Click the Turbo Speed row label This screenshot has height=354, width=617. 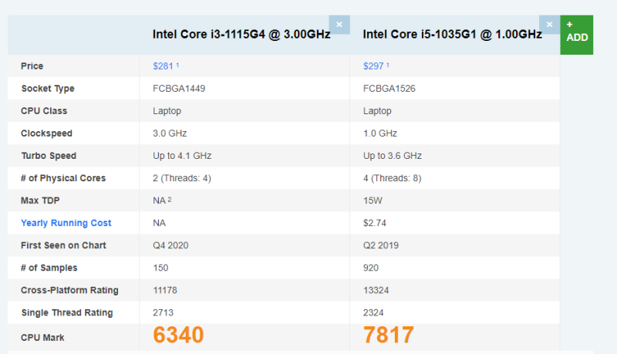(x=49, y=156)
